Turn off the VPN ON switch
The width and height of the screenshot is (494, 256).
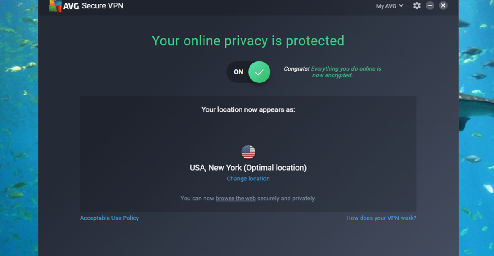coord(248,72)
